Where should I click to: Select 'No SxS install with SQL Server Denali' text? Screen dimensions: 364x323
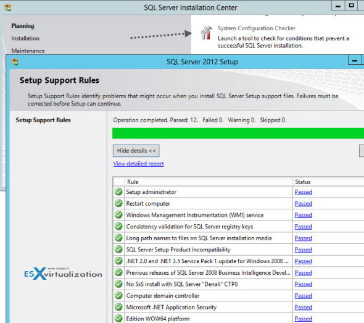coord(182,284)
